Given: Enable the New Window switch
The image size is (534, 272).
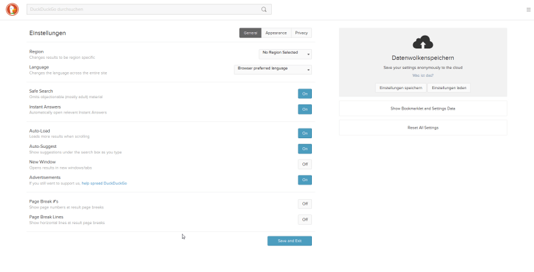Looking at the screenshot, I should coord(305,165).
